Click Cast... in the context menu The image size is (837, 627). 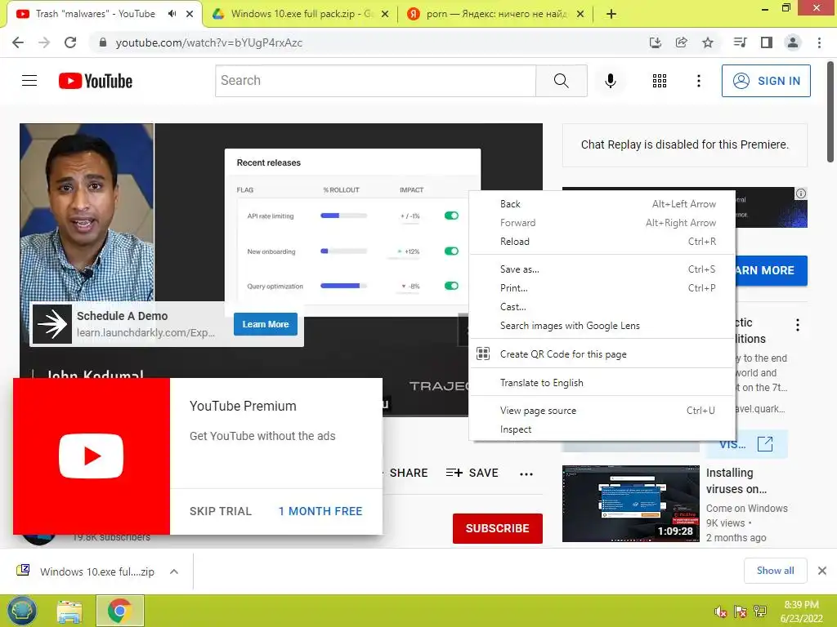click(x=602, y=307)
